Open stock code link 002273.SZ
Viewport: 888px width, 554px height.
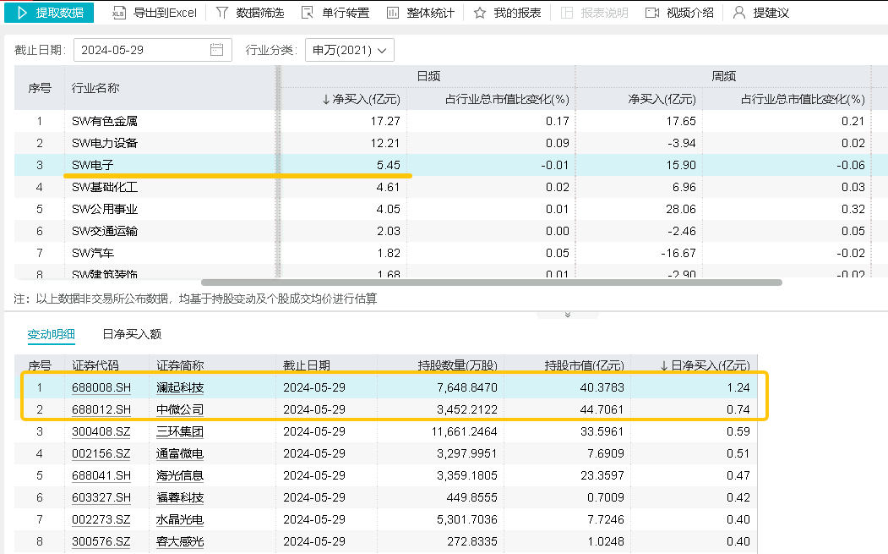101,519
